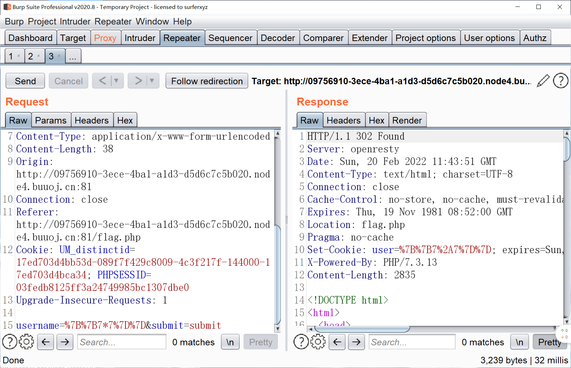Switch to the Extender tab
Image resolution: width=571 pixels, height=368 pixels.
[370, 38]
